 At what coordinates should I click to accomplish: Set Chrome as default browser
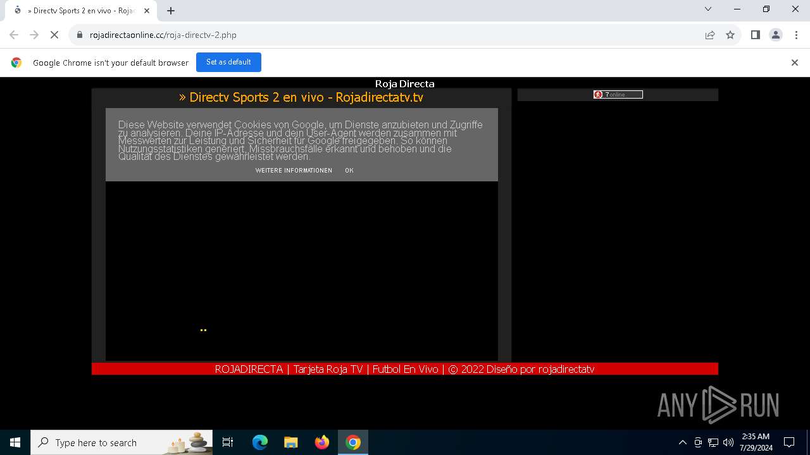click(x=228, y=62)
